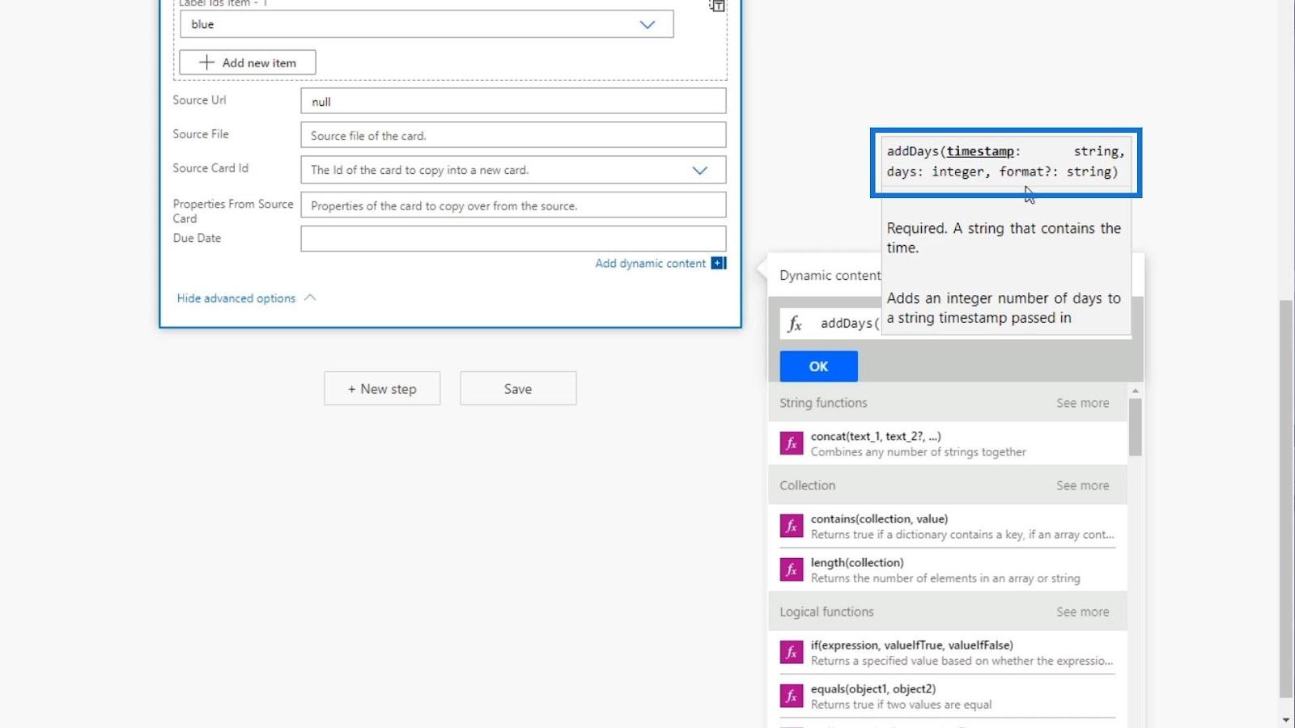Click the fx icon beside contains function
Screen dimensions: 1295x728
[791, 526]
